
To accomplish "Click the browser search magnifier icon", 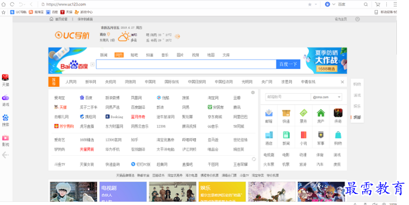I will pyautogui.click(x=366, y=4).
